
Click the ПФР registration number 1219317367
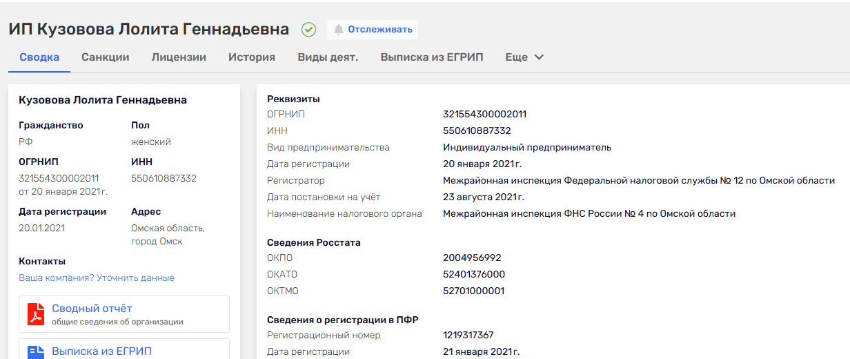coord(468,335)
